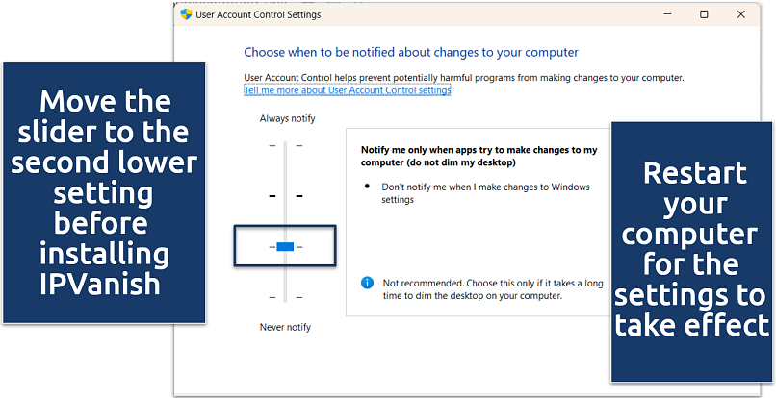Click the blue info icon beside "Not recommended"
The height and width of the screenshot is (398, 776).
(367, 283)
